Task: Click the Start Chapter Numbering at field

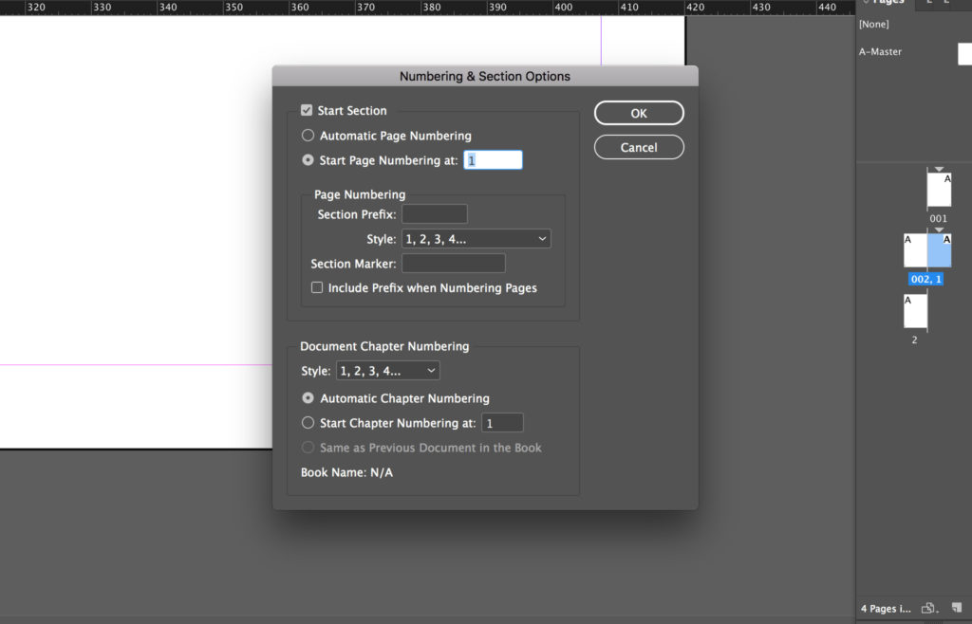Action: (502, 423)
